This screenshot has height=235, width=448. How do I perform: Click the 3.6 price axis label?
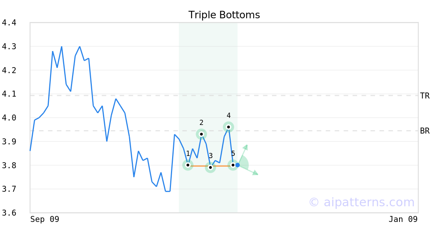click(x=9, y=213)
